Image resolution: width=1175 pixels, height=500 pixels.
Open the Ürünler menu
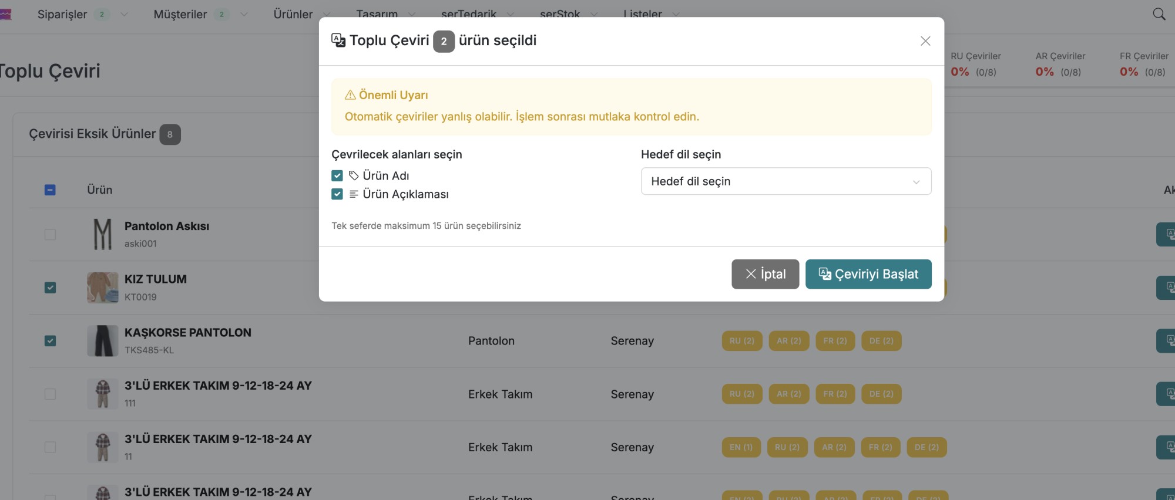point(293,14)
